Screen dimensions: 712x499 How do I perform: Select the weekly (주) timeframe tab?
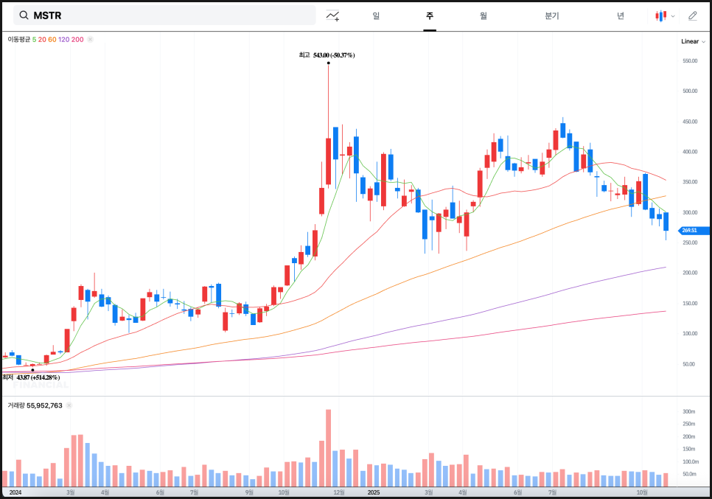click(x=430, y=15)
